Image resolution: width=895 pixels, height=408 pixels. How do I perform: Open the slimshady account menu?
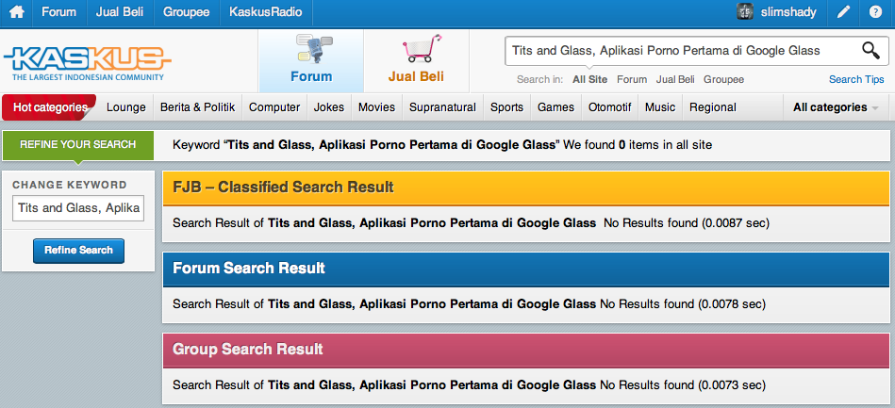pyautogui.click(x=787, y=13)
